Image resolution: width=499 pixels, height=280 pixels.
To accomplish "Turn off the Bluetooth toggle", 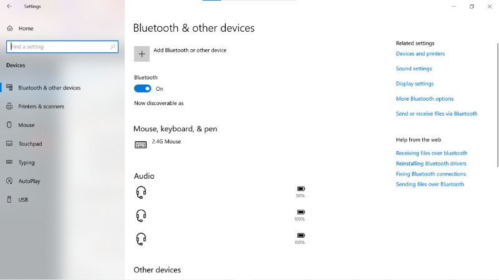I will 142,88.
